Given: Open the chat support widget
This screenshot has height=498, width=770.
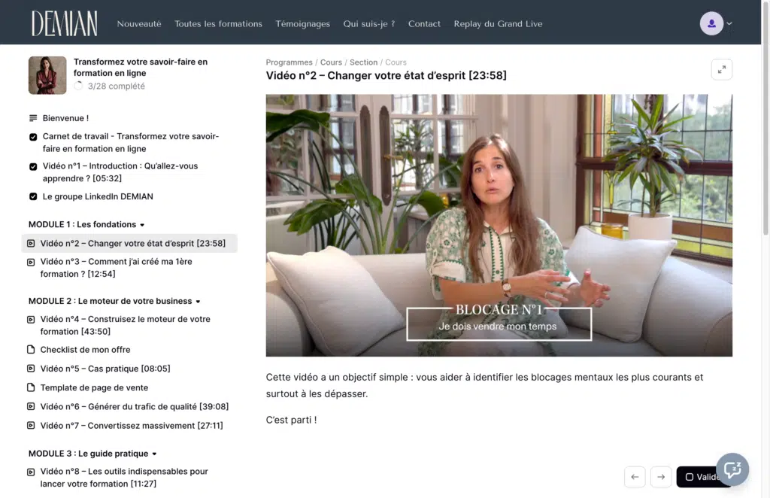Looking at the screenshot, I should 732,469.
